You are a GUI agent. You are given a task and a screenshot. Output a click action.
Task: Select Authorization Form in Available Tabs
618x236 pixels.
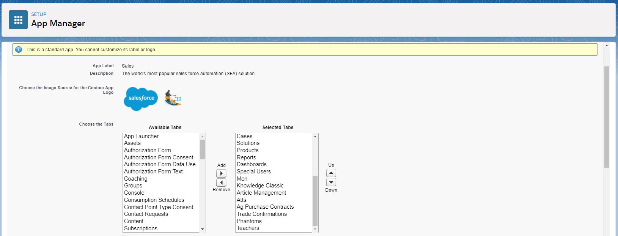click(161, 150)
